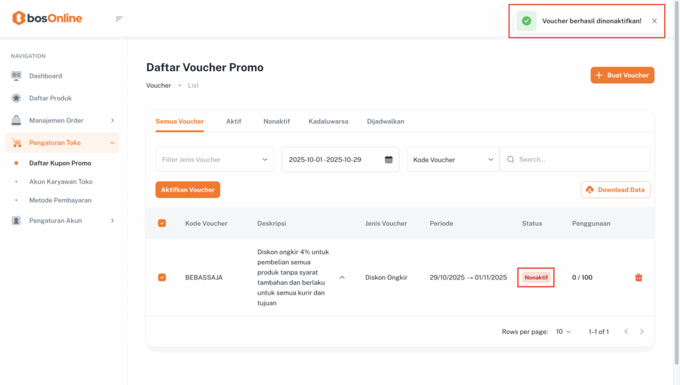
Task: Dismiss the success notification with X
Action: point(654,21)
